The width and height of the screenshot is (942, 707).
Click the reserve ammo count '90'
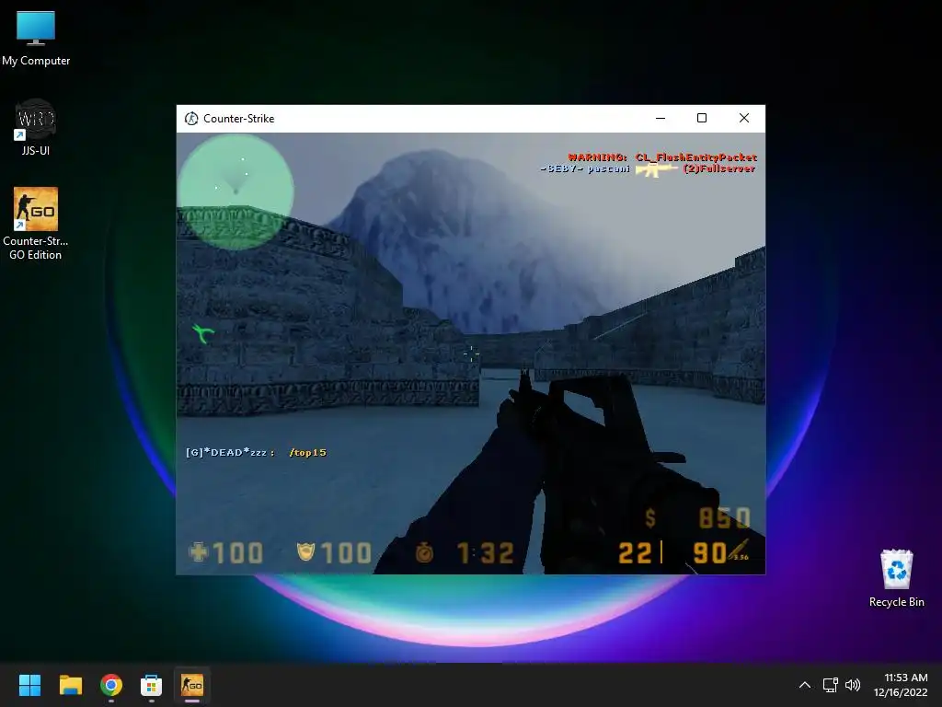tap(709, 553)
